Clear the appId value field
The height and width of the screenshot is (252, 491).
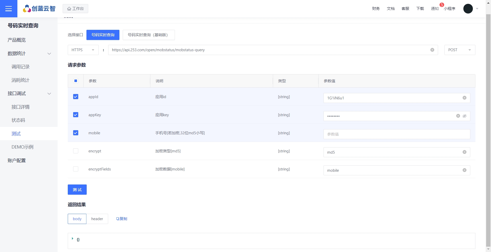(464, 98)
